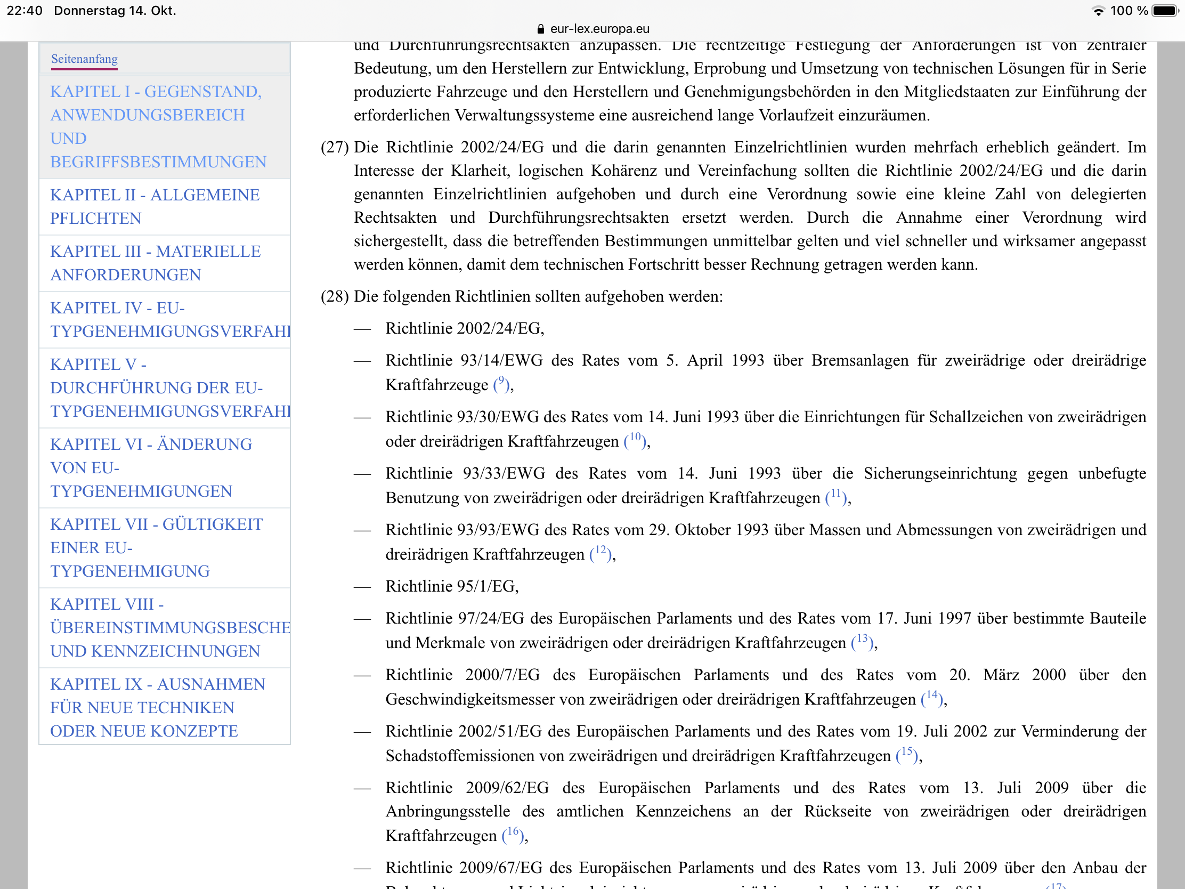Tap the eur-lex.europa.eu address bar
1185x889 pixels.
592,29
